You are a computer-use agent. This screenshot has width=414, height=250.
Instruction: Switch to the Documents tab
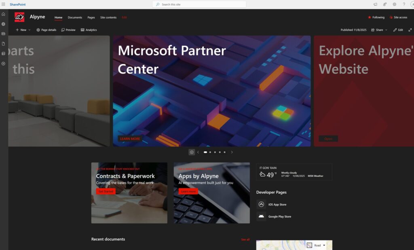click(x=75, y=17)
